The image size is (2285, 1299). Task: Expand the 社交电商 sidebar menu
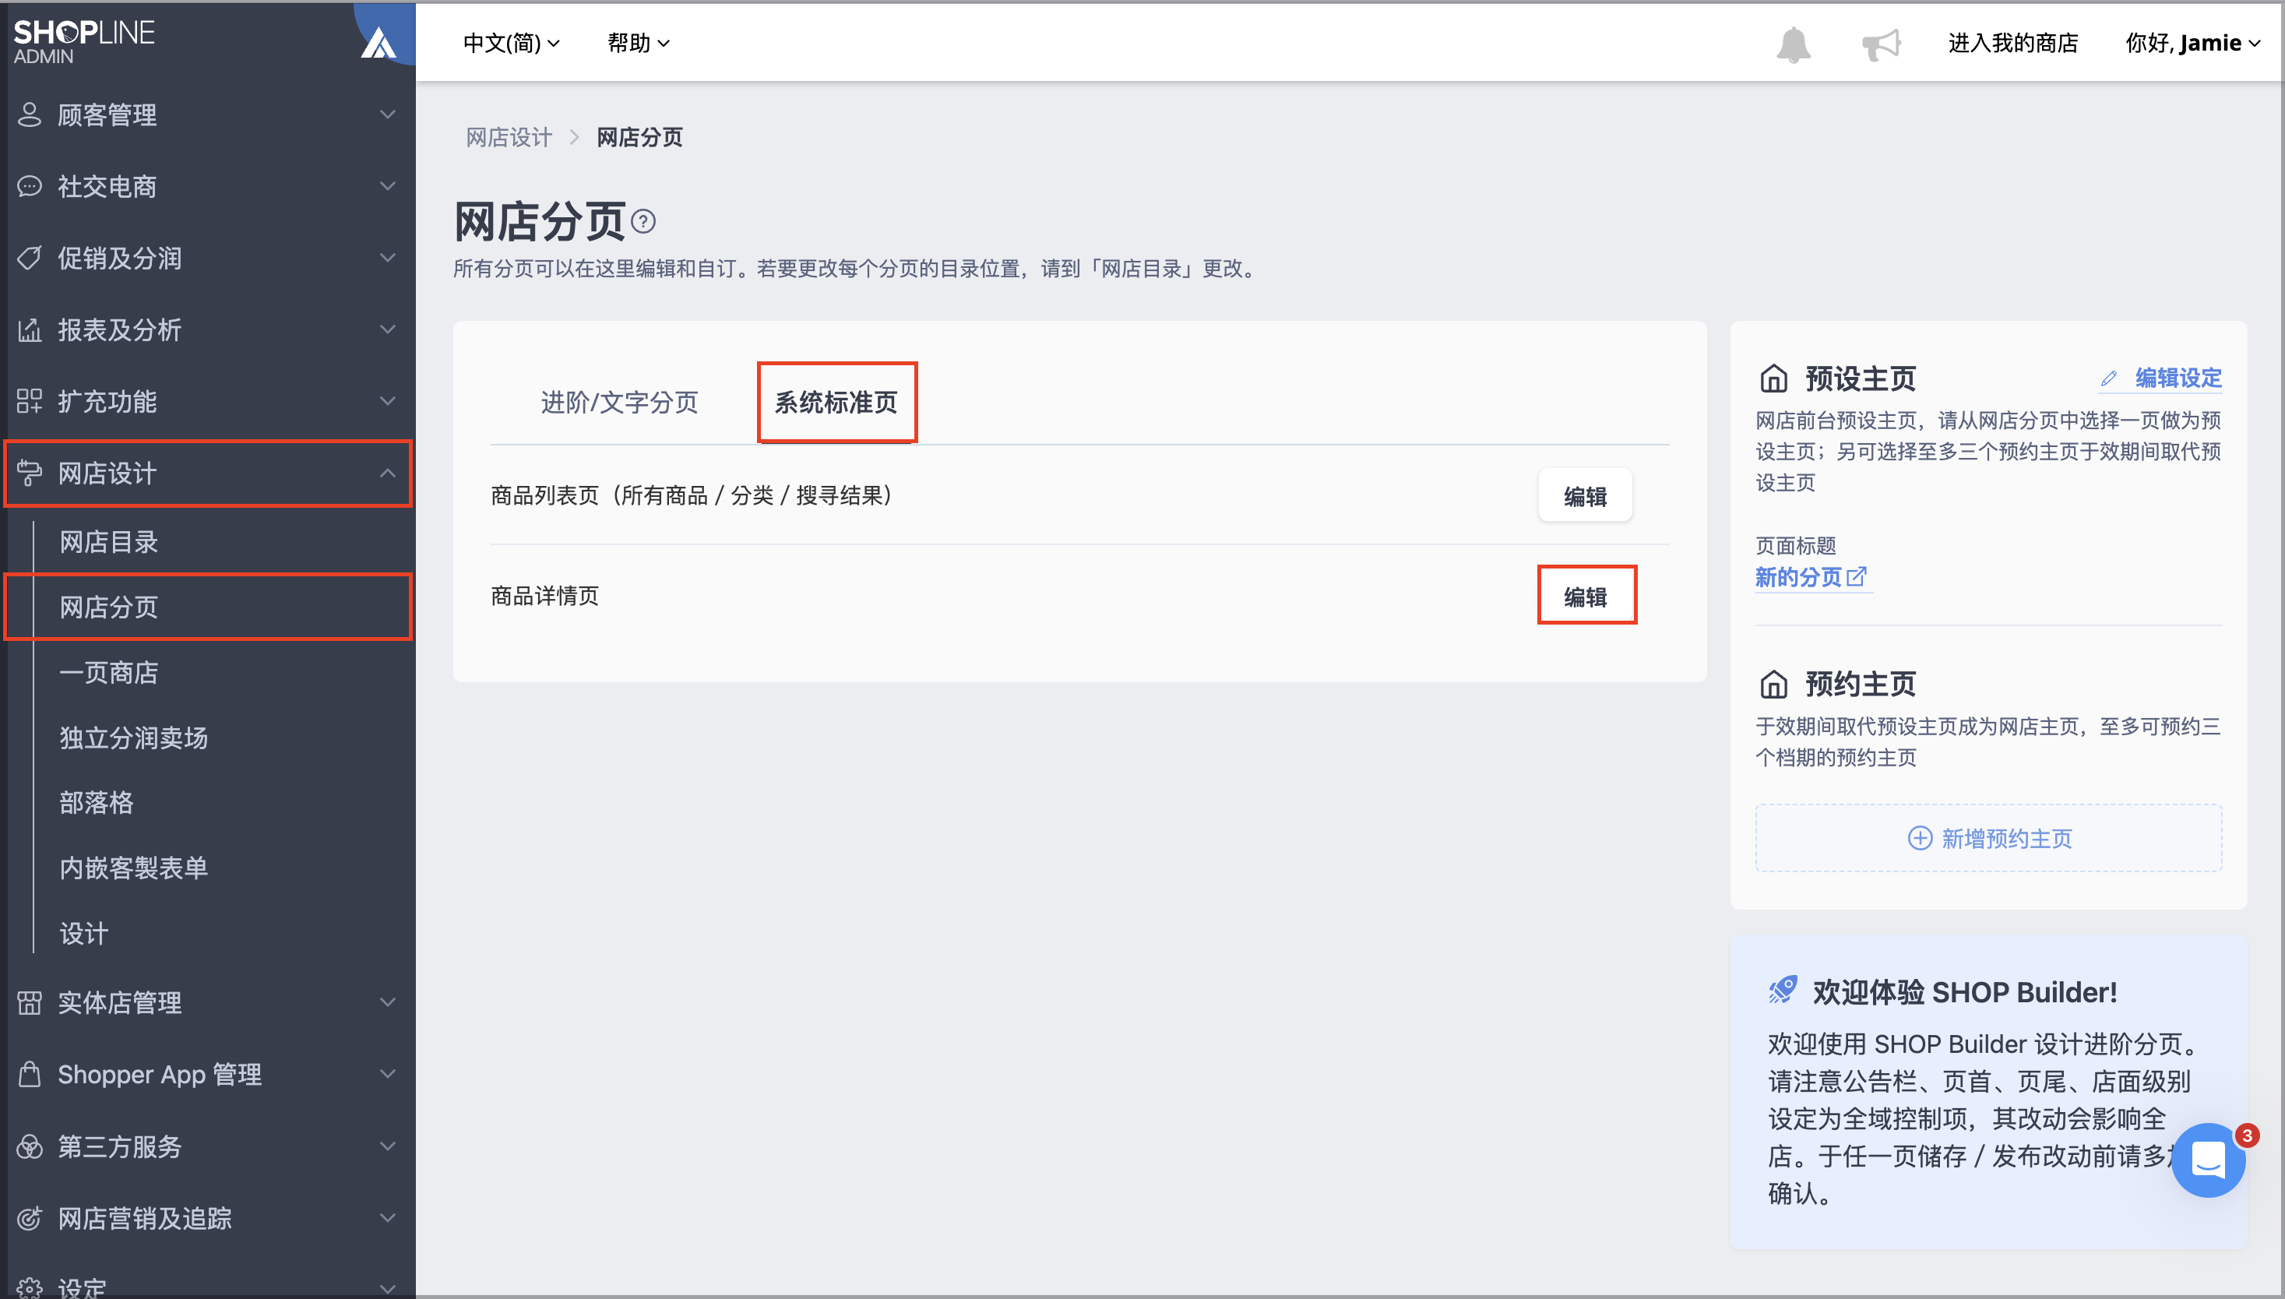(208, 186)
